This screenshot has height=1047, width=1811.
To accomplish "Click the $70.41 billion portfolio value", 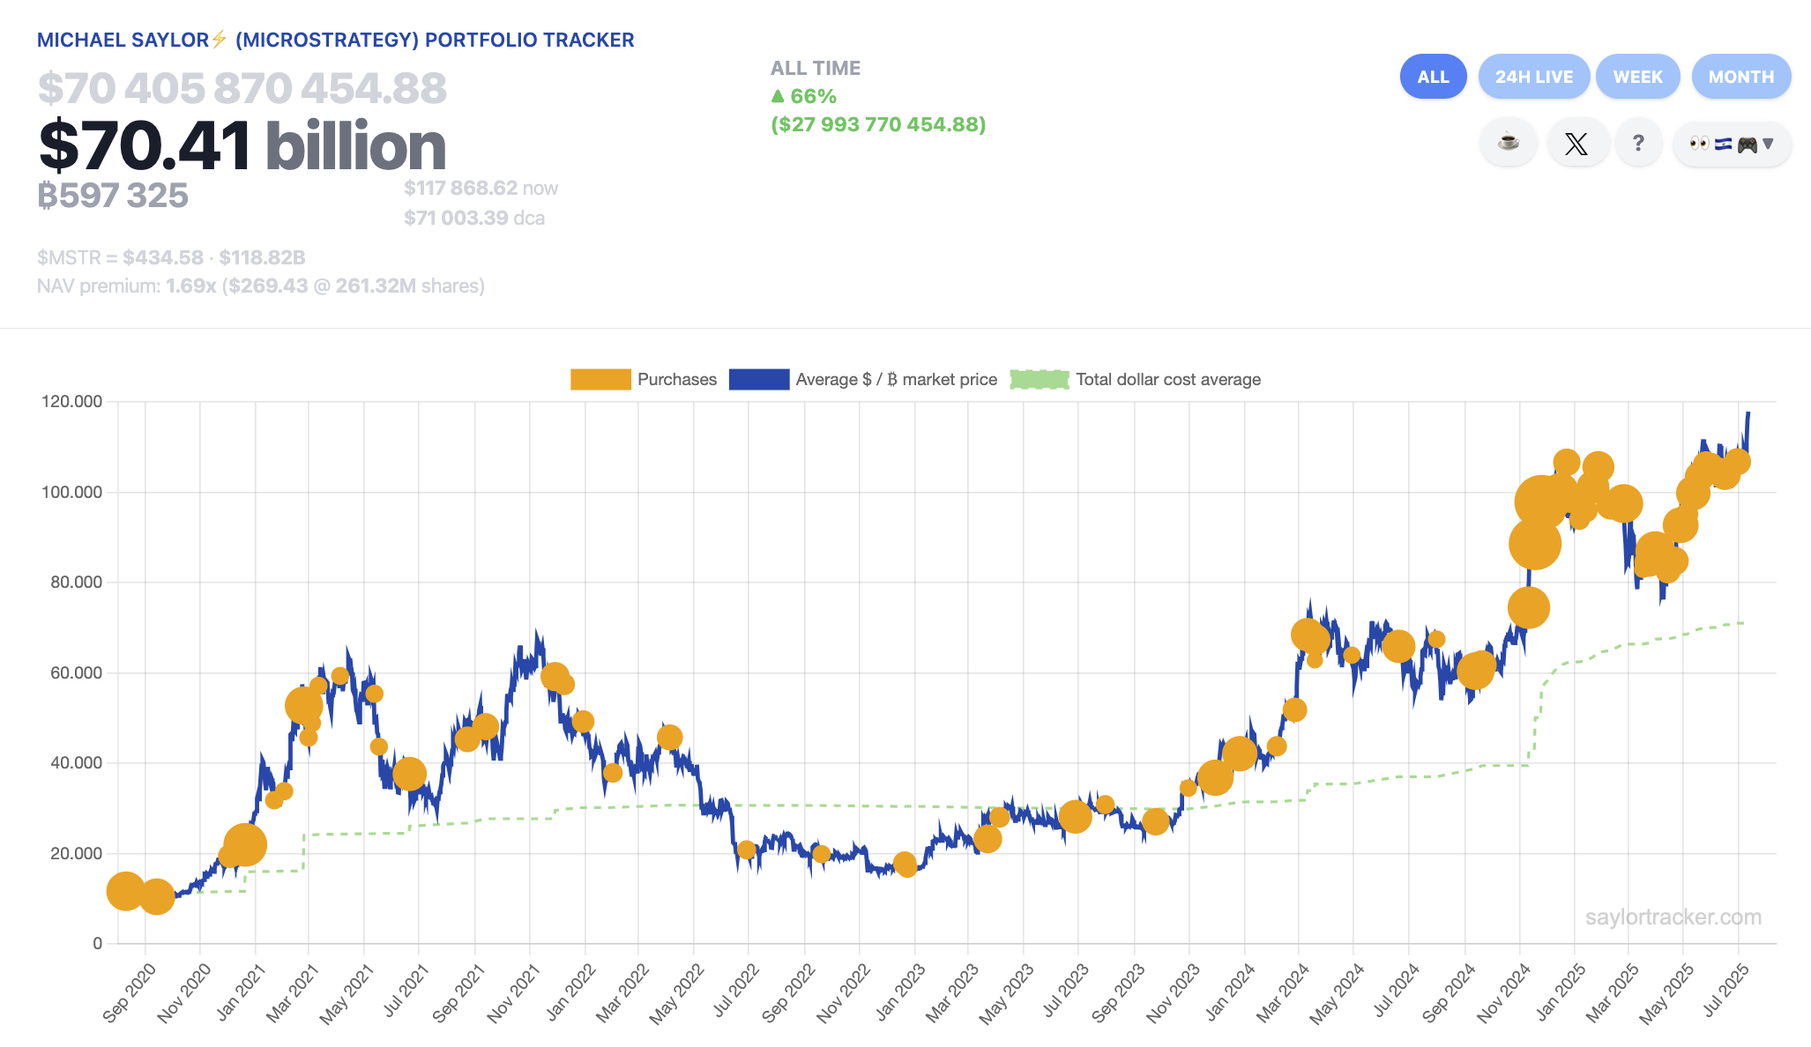I will tap(242, 146).
